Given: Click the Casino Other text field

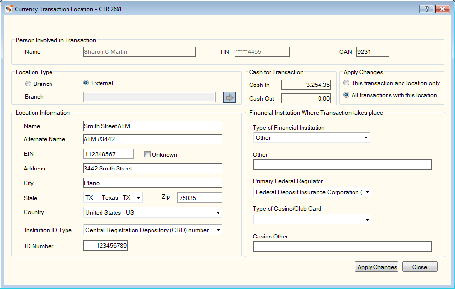Looking at the screenshot, I should 342,247.
